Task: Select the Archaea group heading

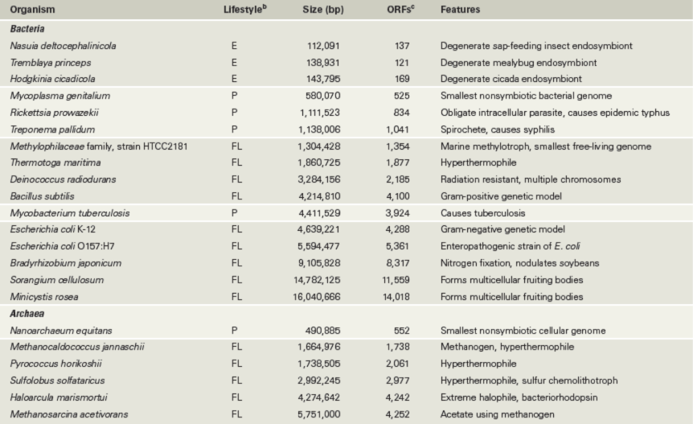Action: (27, 314)
